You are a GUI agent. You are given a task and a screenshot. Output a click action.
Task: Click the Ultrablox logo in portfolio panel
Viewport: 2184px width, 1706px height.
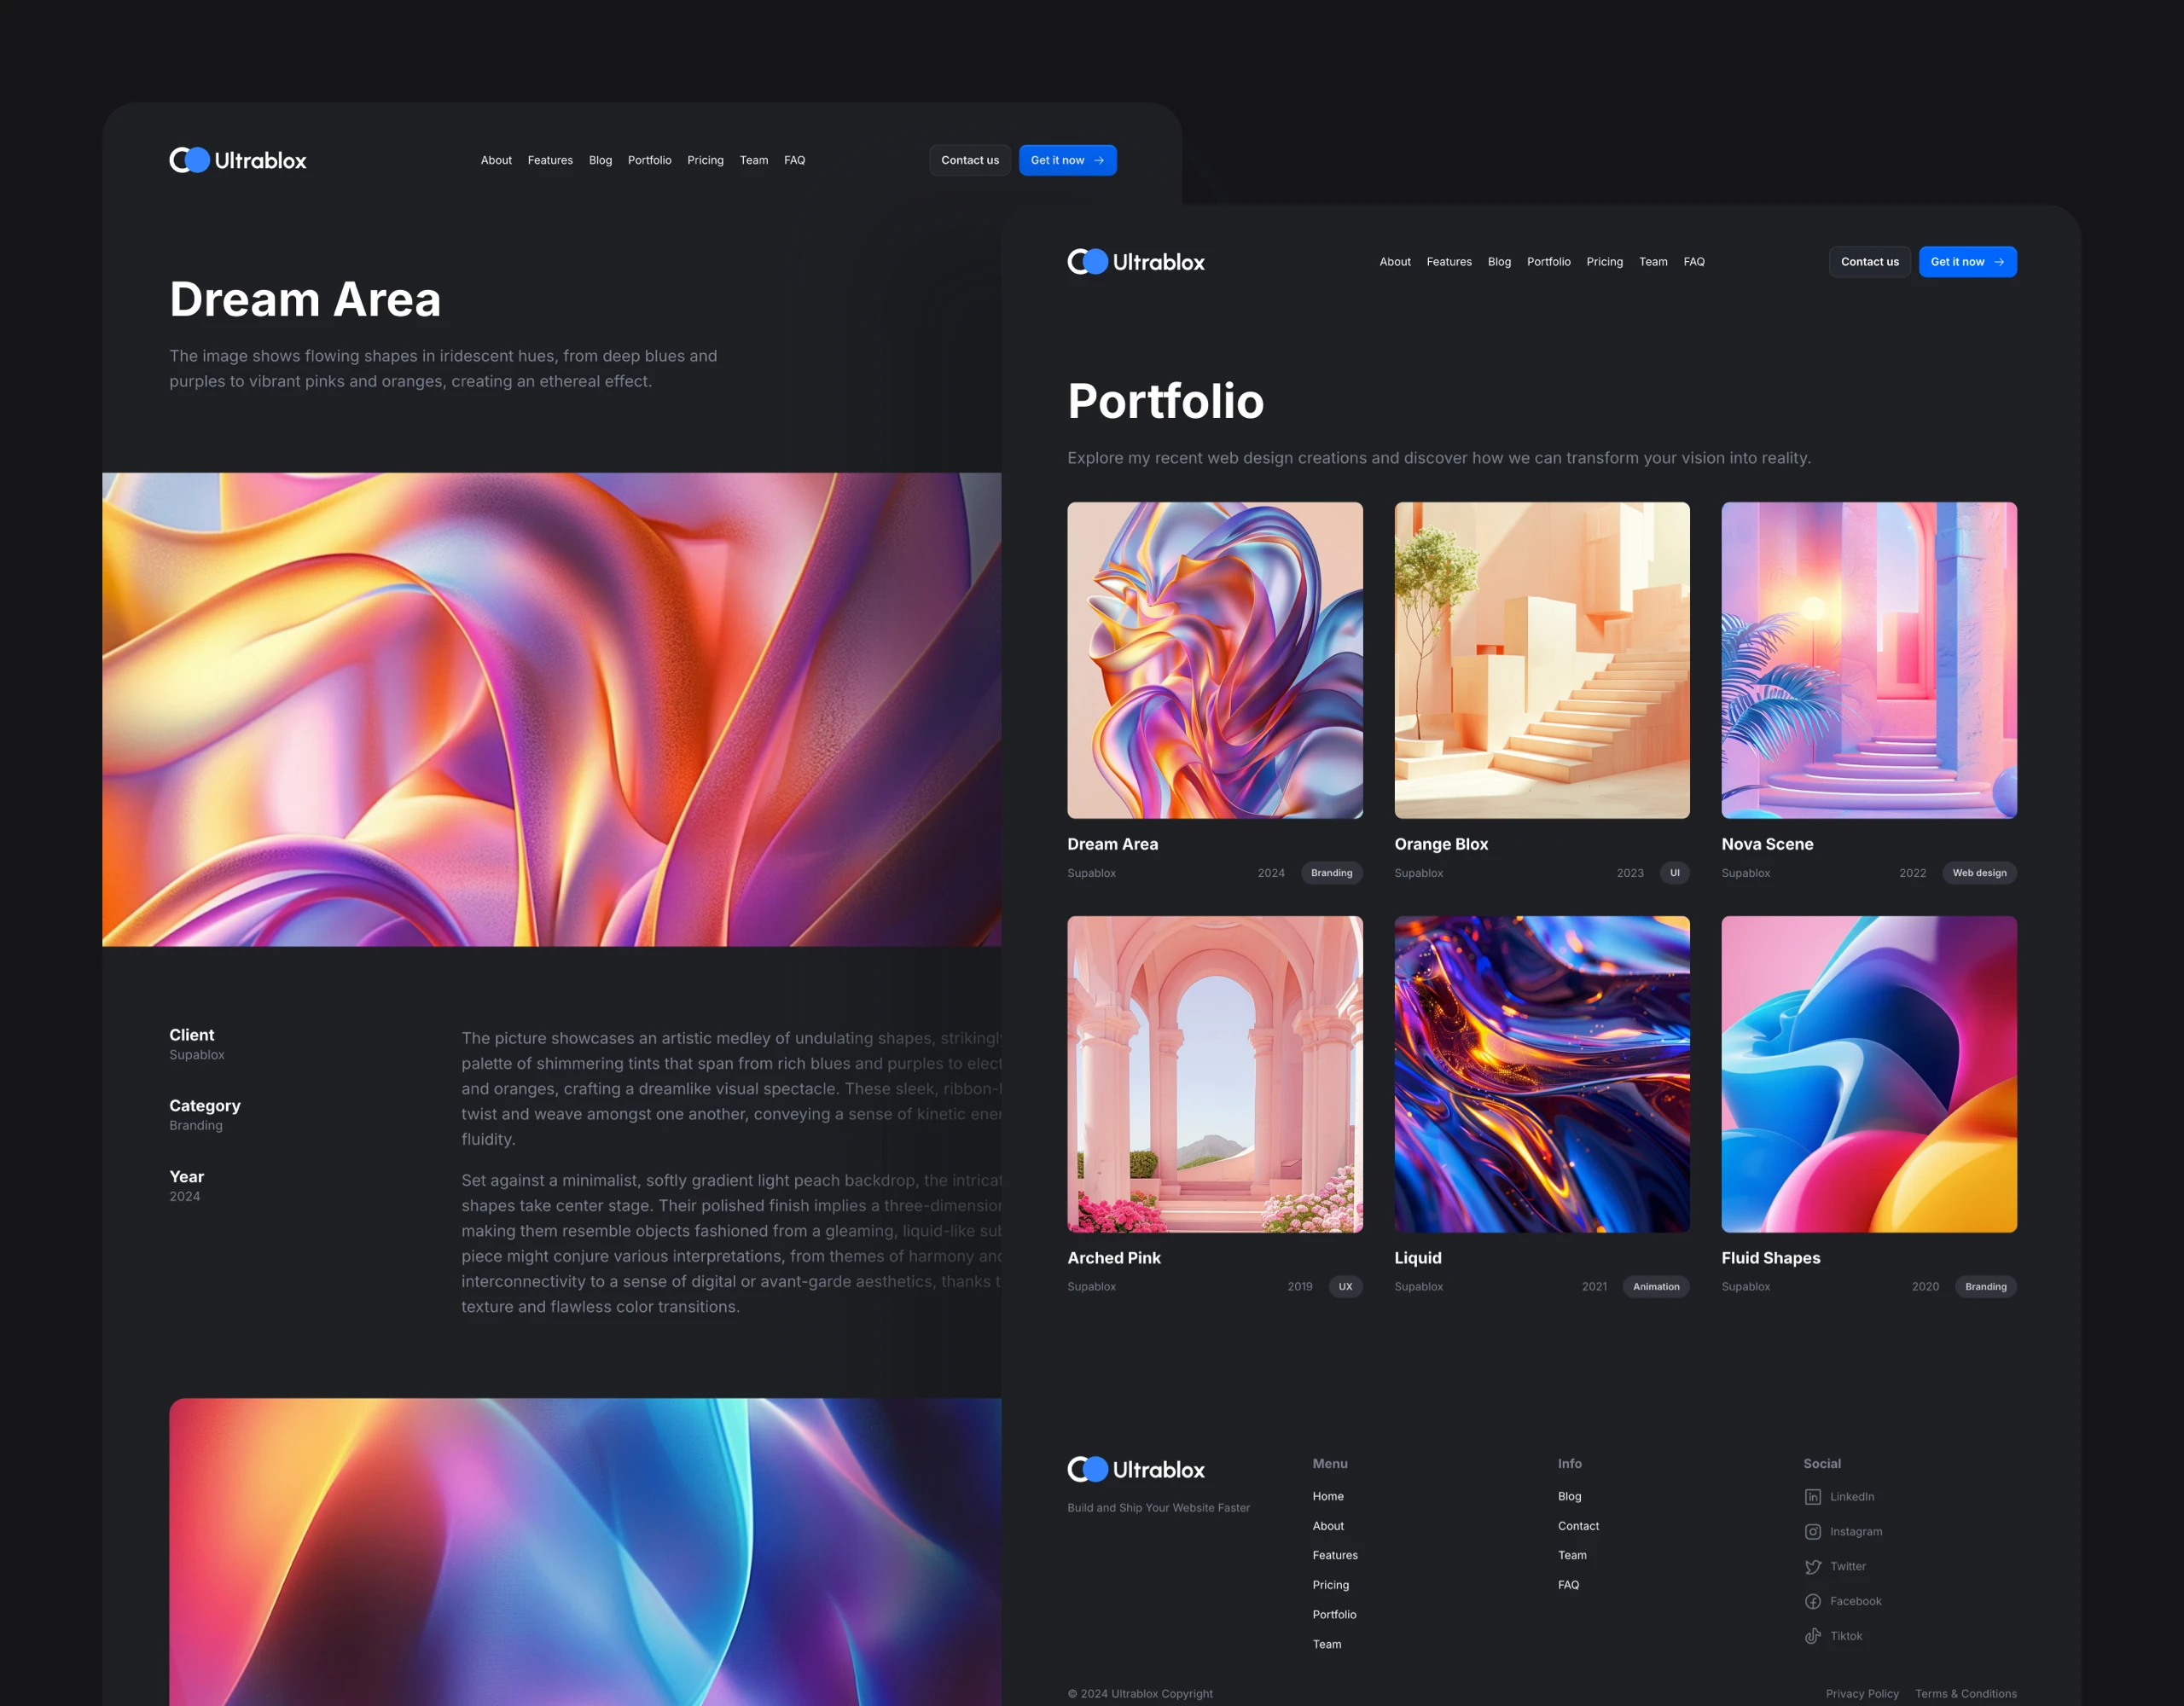(1135, 263)
